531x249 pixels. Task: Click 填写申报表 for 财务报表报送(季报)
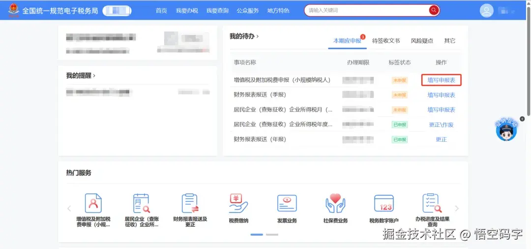point(441,95)
